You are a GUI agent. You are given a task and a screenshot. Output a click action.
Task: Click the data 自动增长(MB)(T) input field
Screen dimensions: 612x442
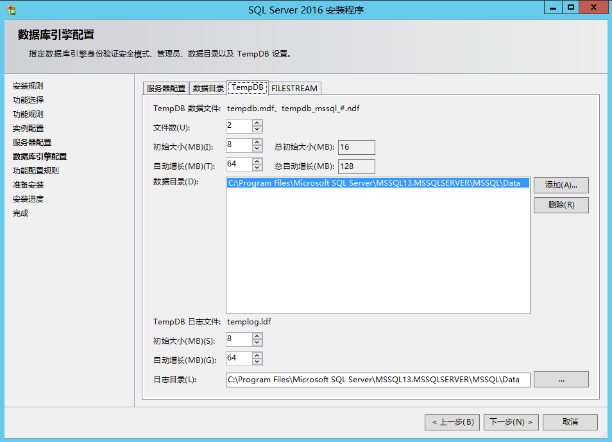pyautogui.click(x=239, y=164)
